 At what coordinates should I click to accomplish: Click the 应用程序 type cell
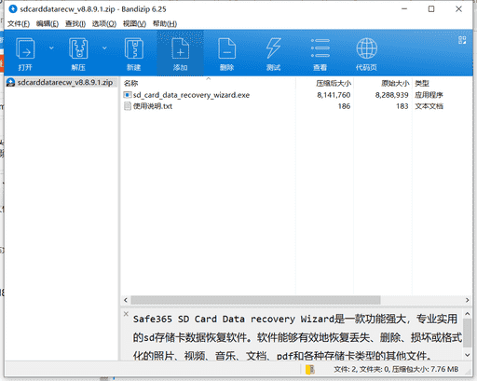(x=429, y=95)
